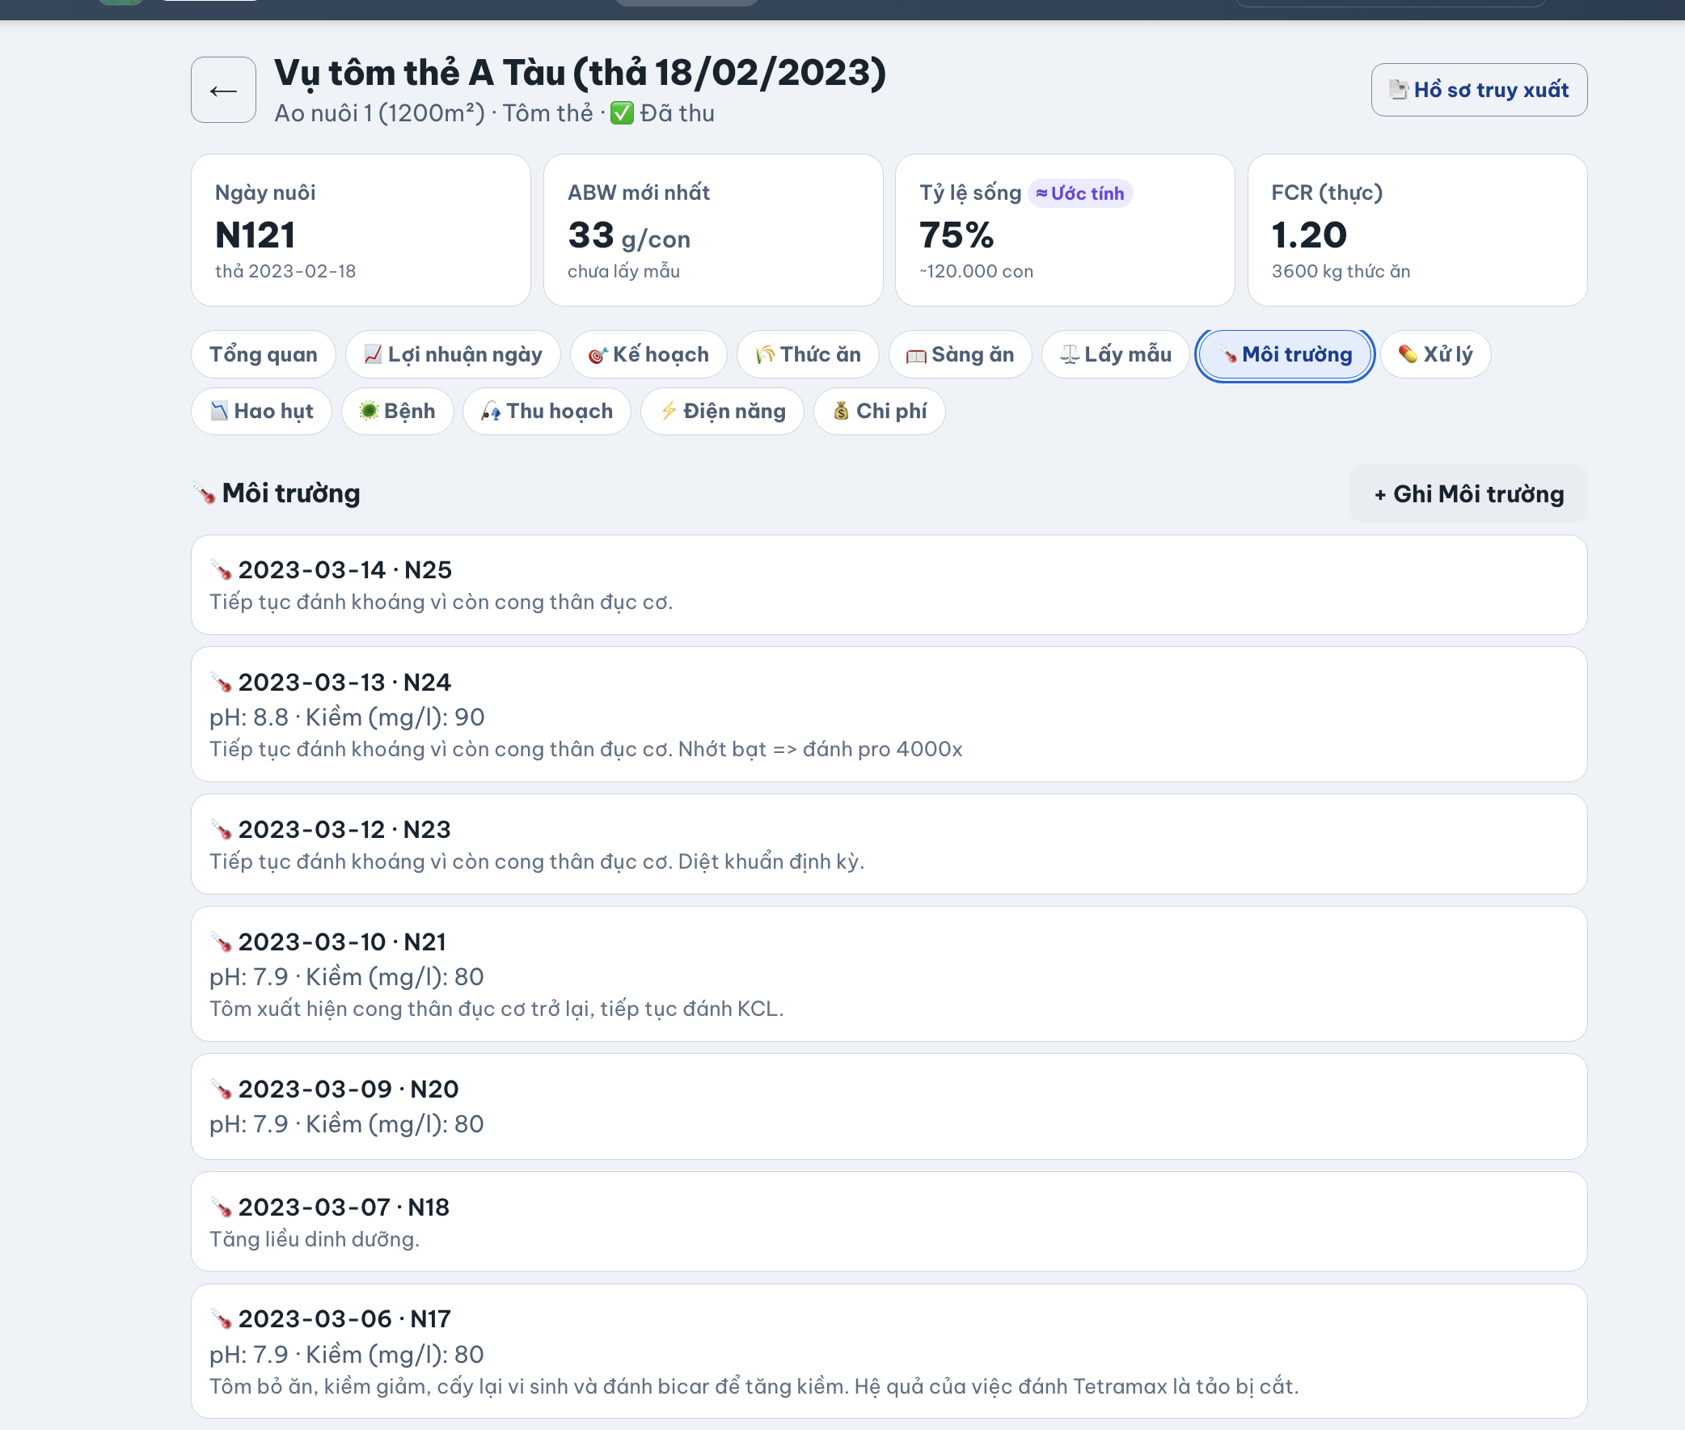Click the thermometer icon of entry 2023-03-14
Viewport: 1685px width, 1430px height.
pos(221,570)
